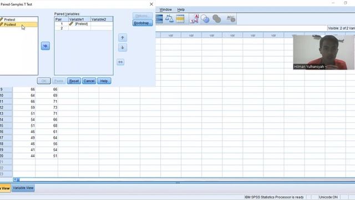Image resolution: width=355 pixels, height=200 pixels.
Task: Click the ABC Spell Check icon
Action: point(231,19)
